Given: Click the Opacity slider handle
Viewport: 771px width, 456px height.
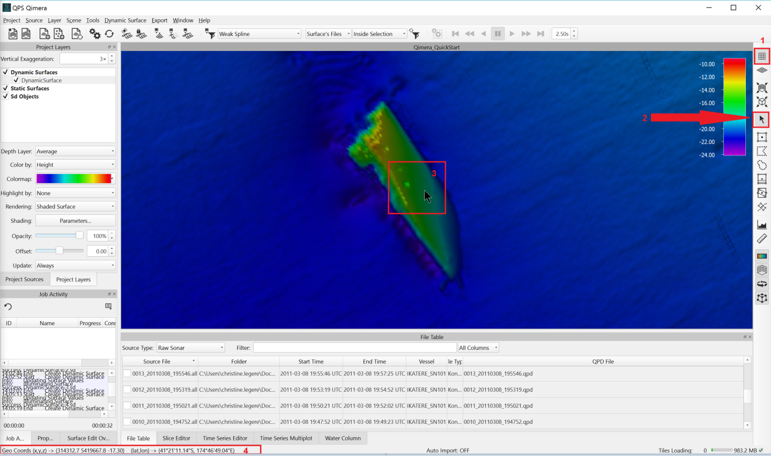Looking at the screenshot, I should click(79, 236).
